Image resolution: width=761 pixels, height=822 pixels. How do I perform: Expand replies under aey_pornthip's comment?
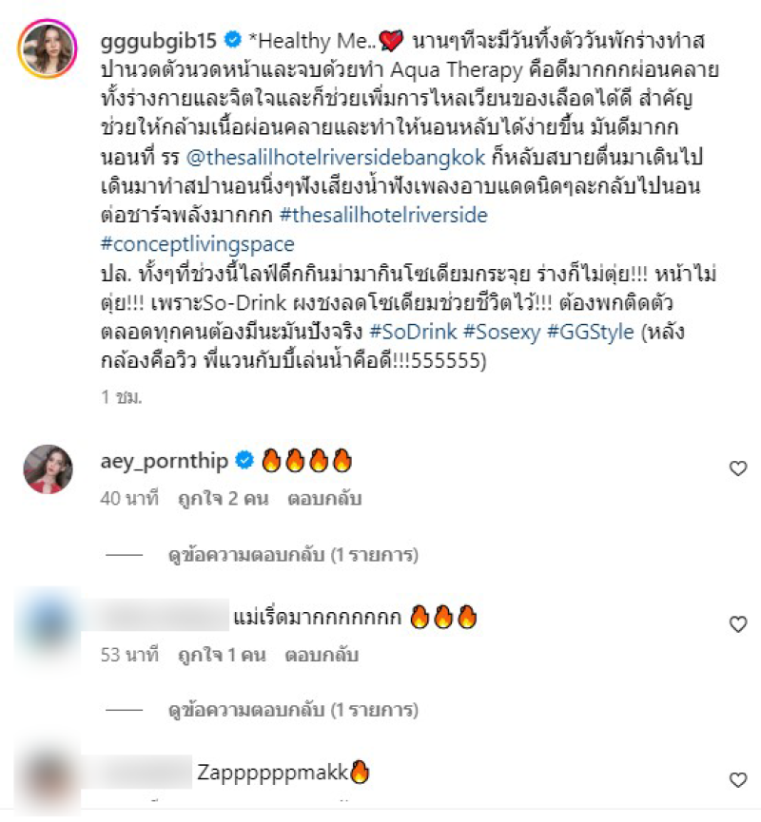(293, 555)
